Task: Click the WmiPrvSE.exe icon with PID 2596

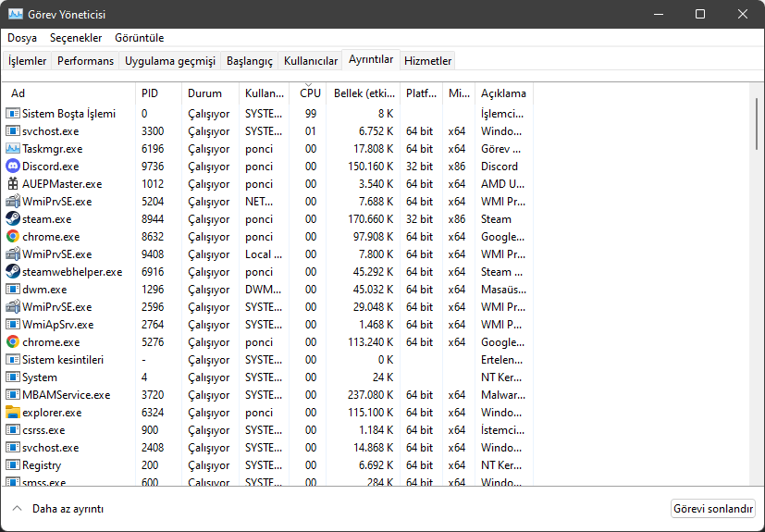Action: [x=13, y=307]
